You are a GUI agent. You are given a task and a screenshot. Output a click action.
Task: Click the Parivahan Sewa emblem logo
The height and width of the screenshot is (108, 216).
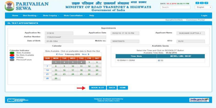point(10,6)
